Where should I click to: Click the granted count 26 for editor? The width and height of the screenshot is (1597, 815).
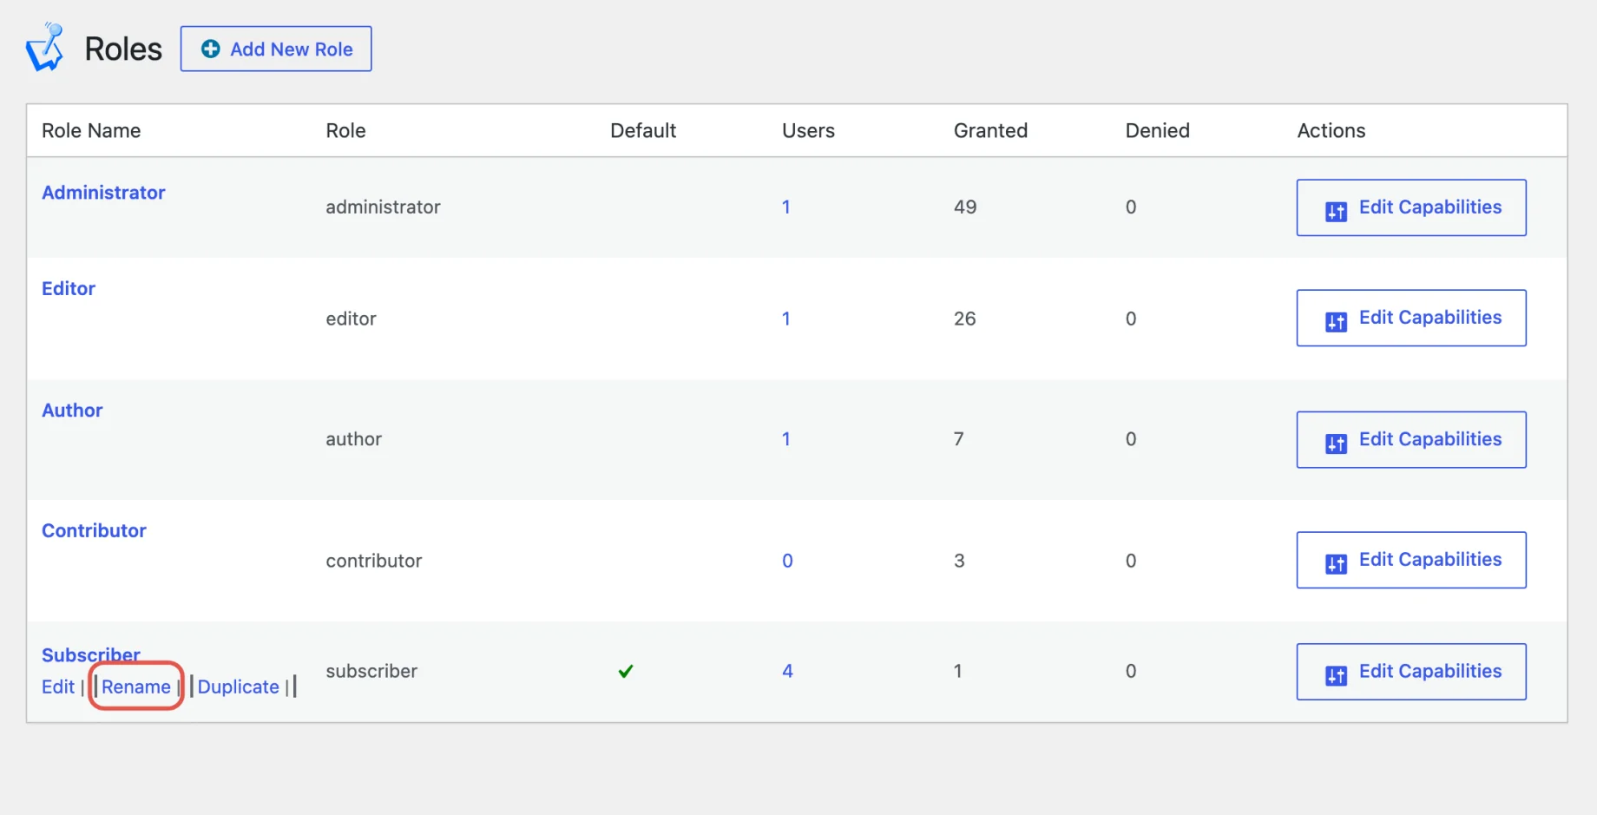[965, 319]
